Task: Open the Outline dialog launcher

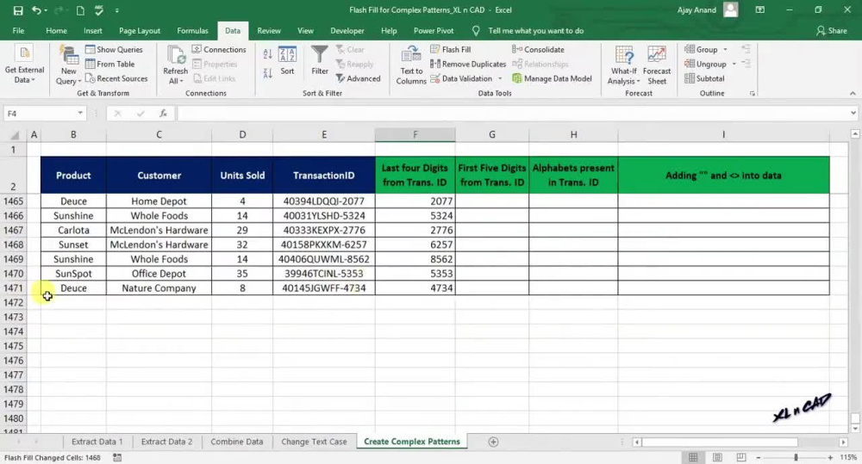Action: (752, 94)
